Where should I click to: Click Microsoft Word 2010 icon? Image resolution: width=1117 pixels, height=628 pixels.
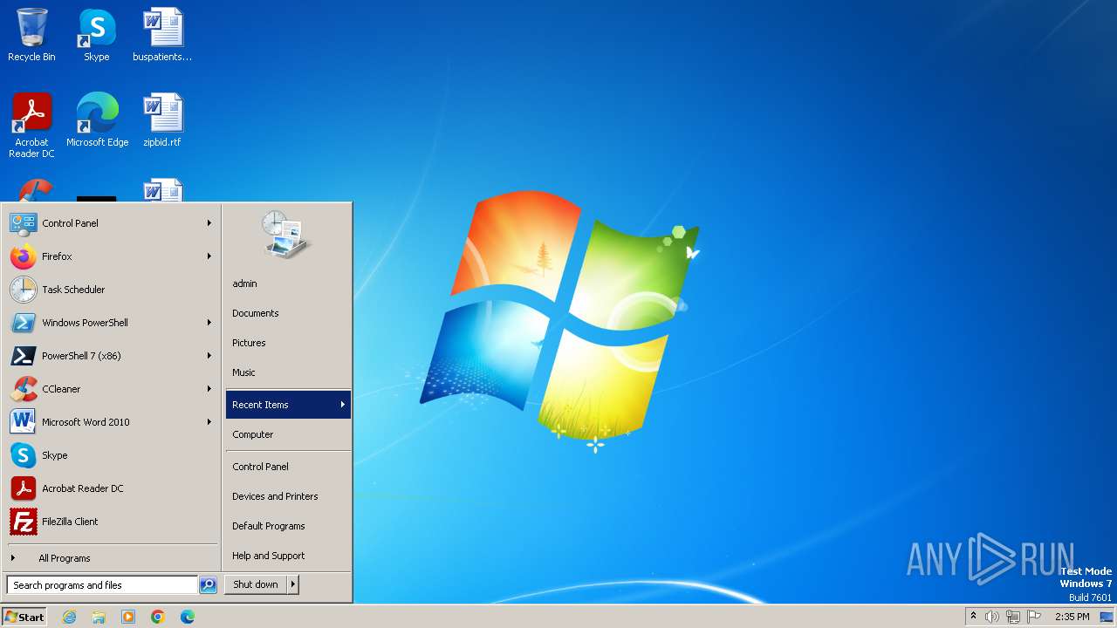tap(23, 422)
